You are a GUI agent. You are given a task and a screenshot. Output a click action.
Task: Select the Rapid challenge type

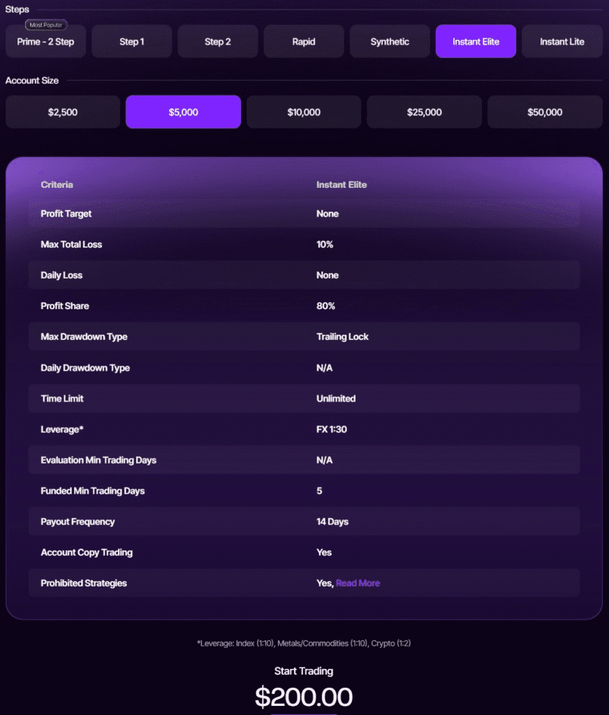click(303, 41)
